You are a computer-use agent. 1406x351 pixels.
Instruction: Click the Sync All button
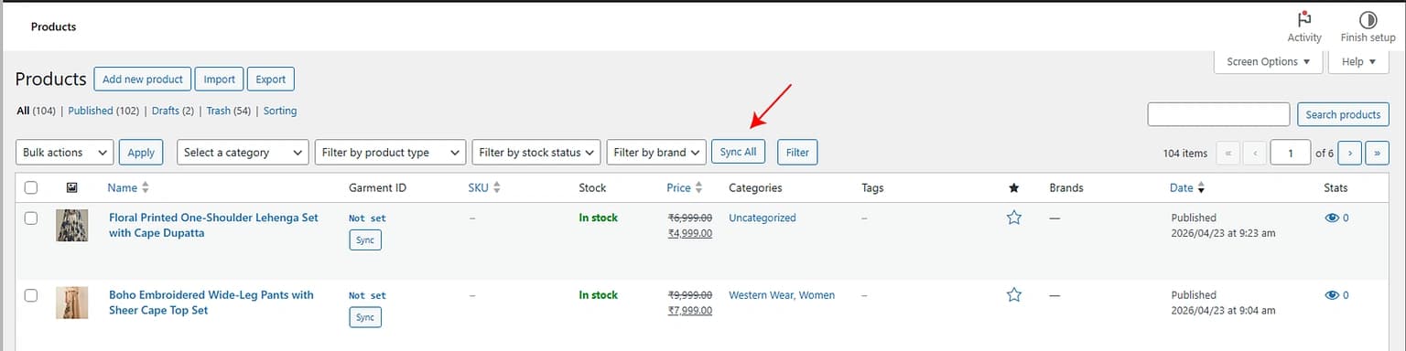coord(738,153)
